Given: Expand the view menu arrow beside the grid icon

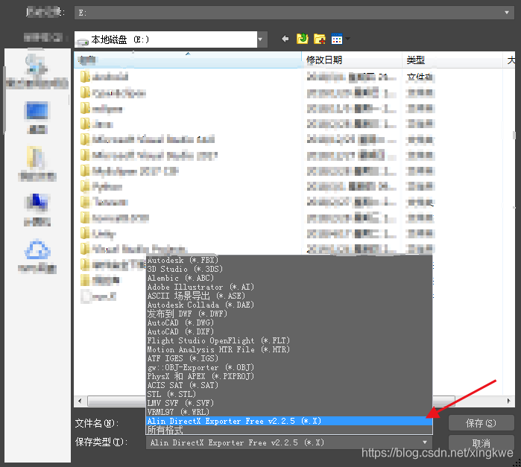Looking at the screenshot, I should (x=347, y=39).
